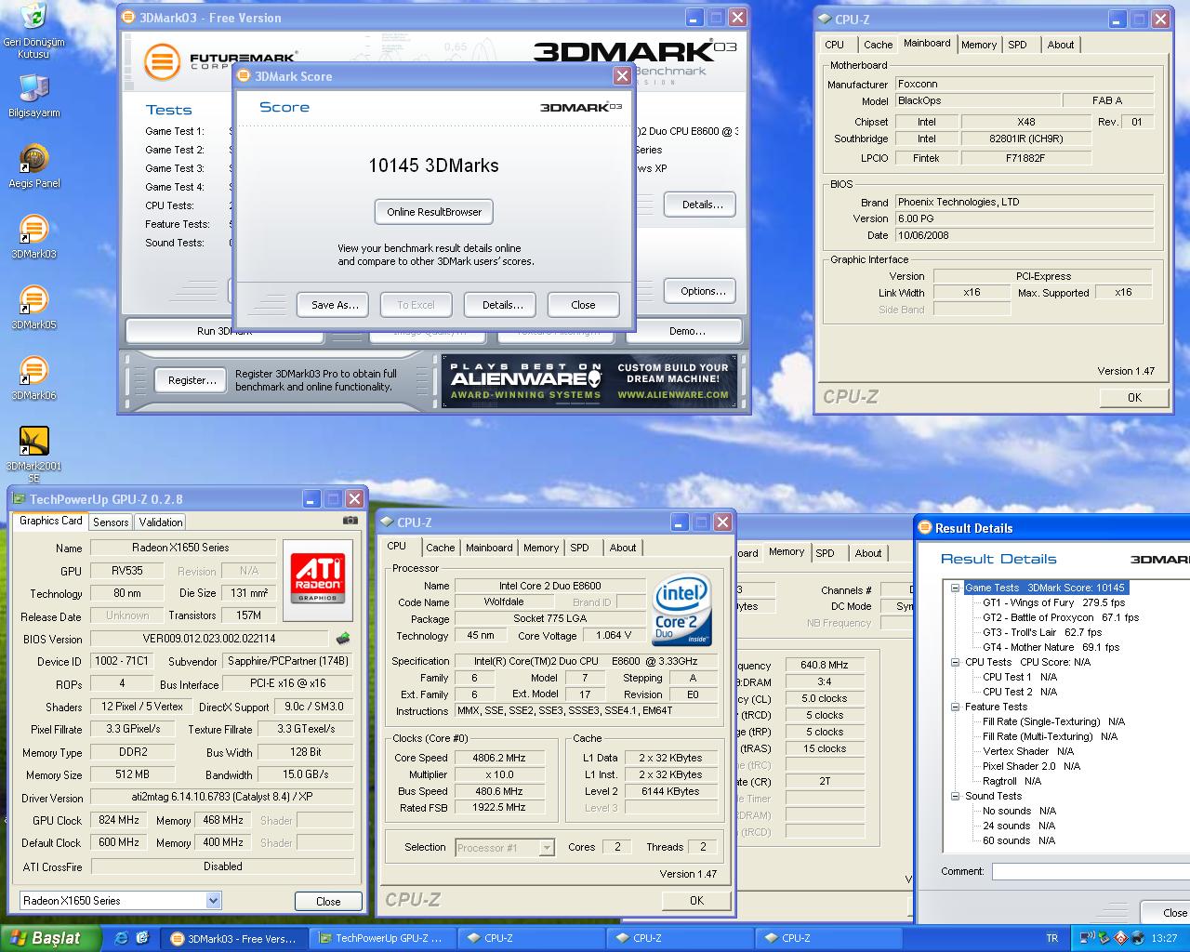Launch the 3DMark06 desktop shortcut
The height and width of the screenshot is (952, 1190).
(33, 378)
